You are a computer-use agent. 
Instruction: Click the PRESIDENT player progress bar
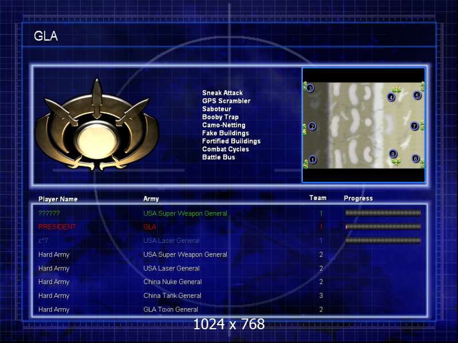(x=383, y=226)
